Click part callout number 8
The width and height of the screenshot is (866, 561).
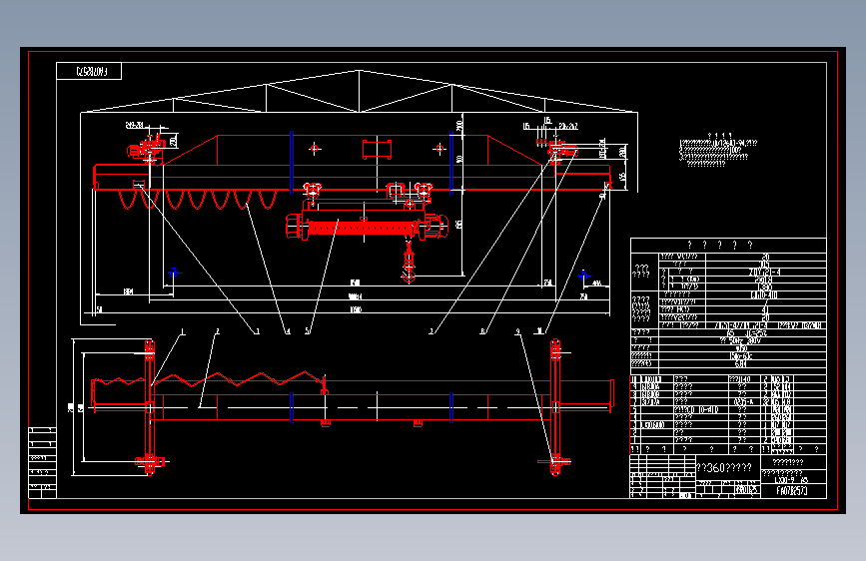(482, 331)
